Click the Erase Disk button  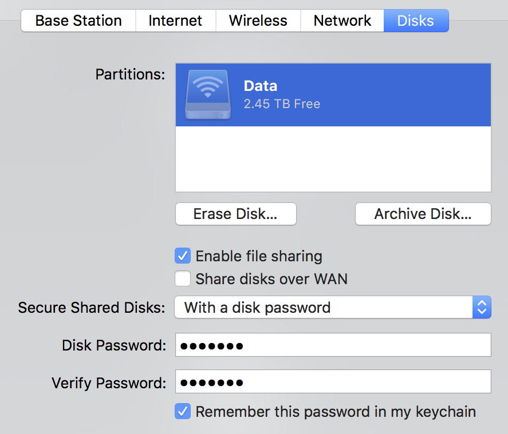tap(235, 214)
